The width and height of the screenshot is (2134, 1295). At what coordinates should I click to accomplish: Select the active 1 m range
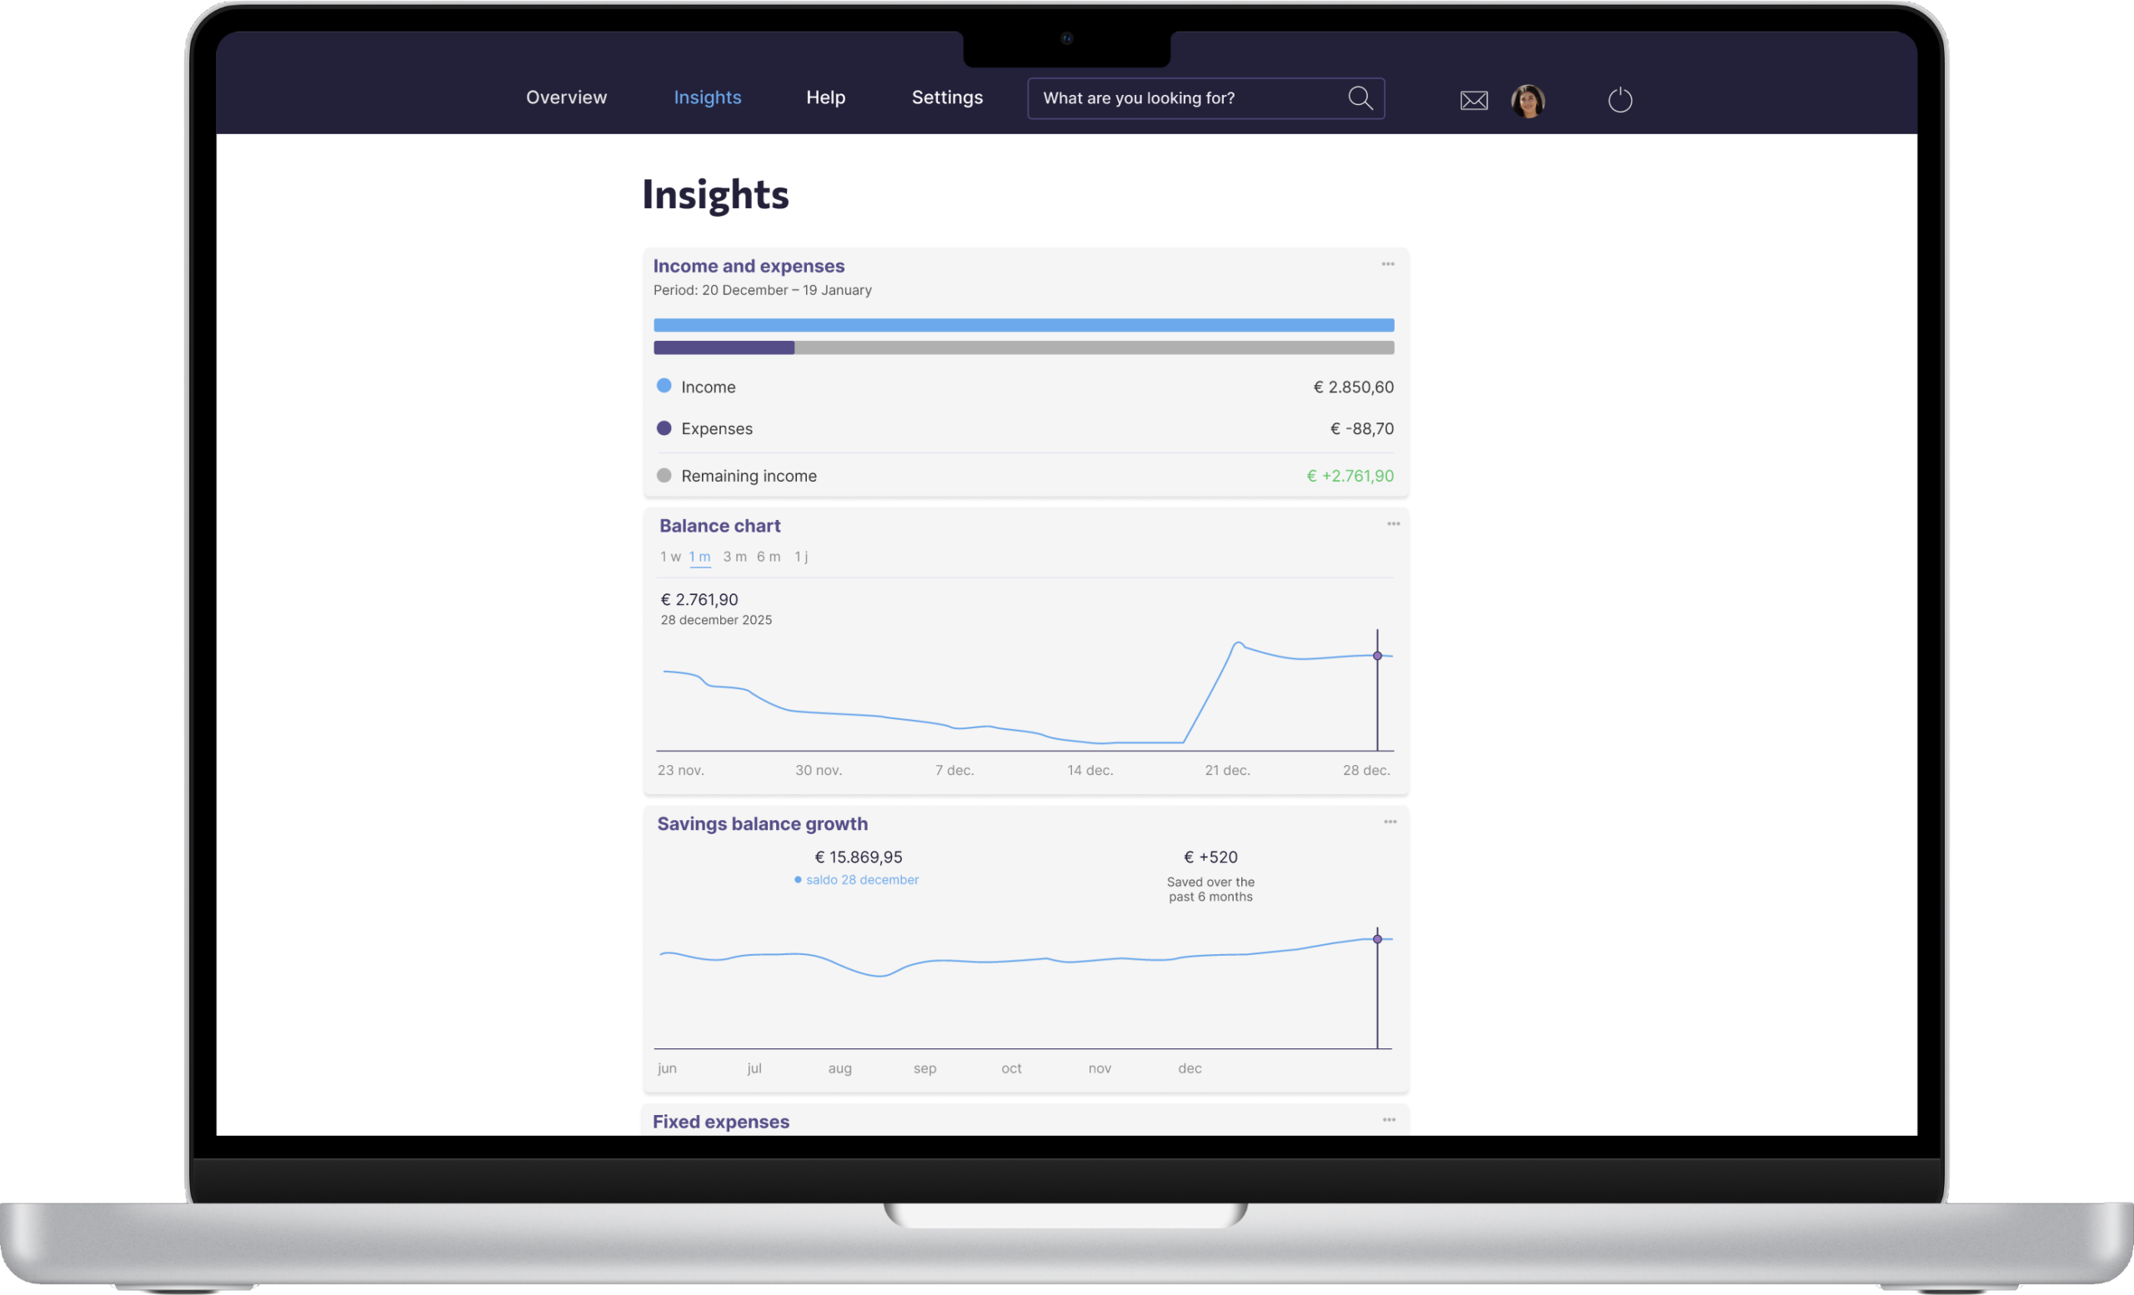click(x=699, y=557)
